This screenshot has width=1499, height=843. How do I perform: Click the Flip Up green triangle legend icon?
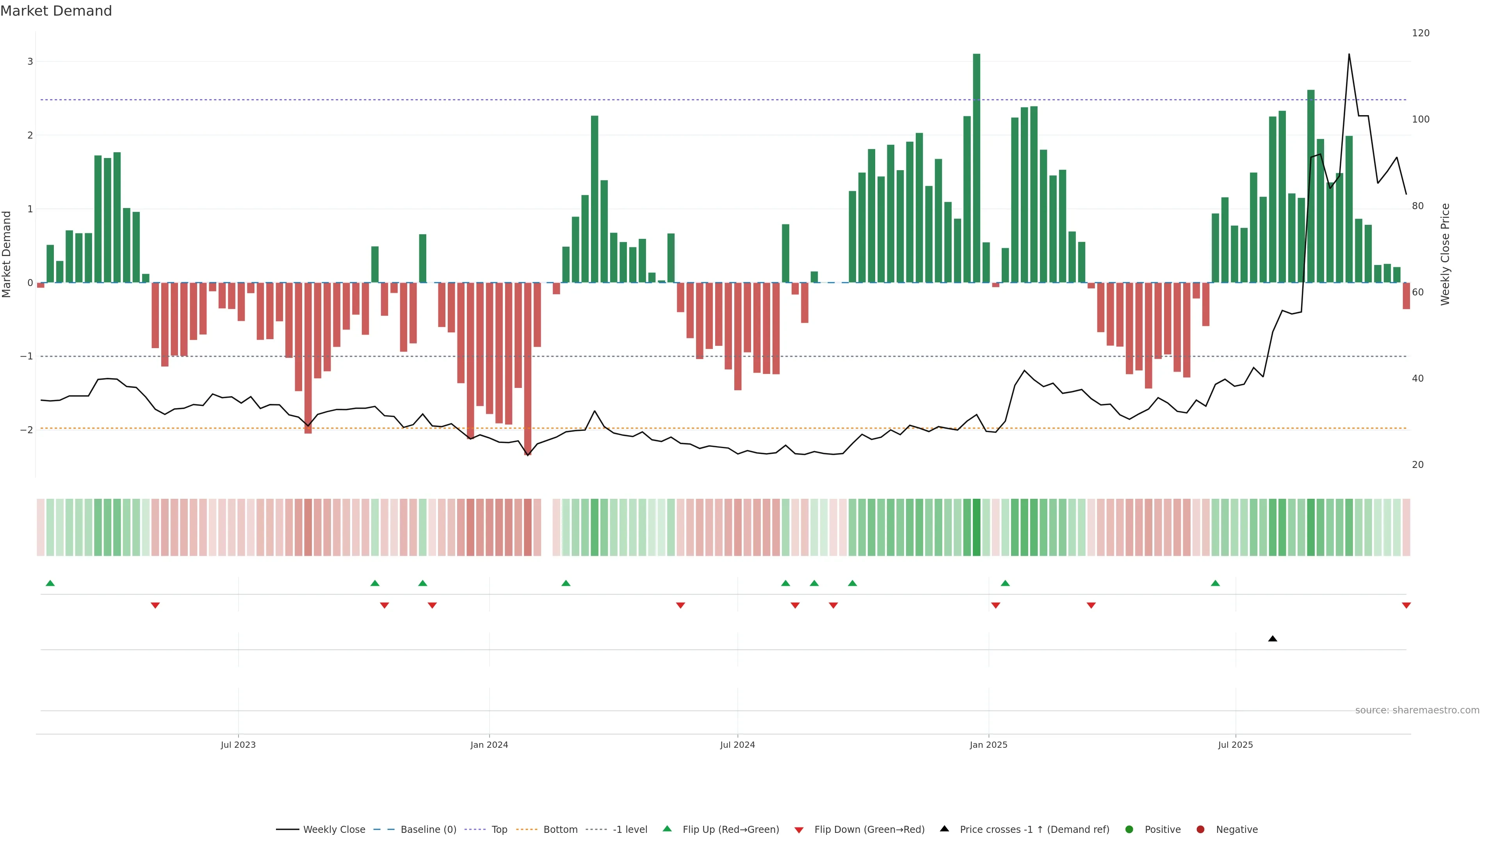tap(667, 829)
